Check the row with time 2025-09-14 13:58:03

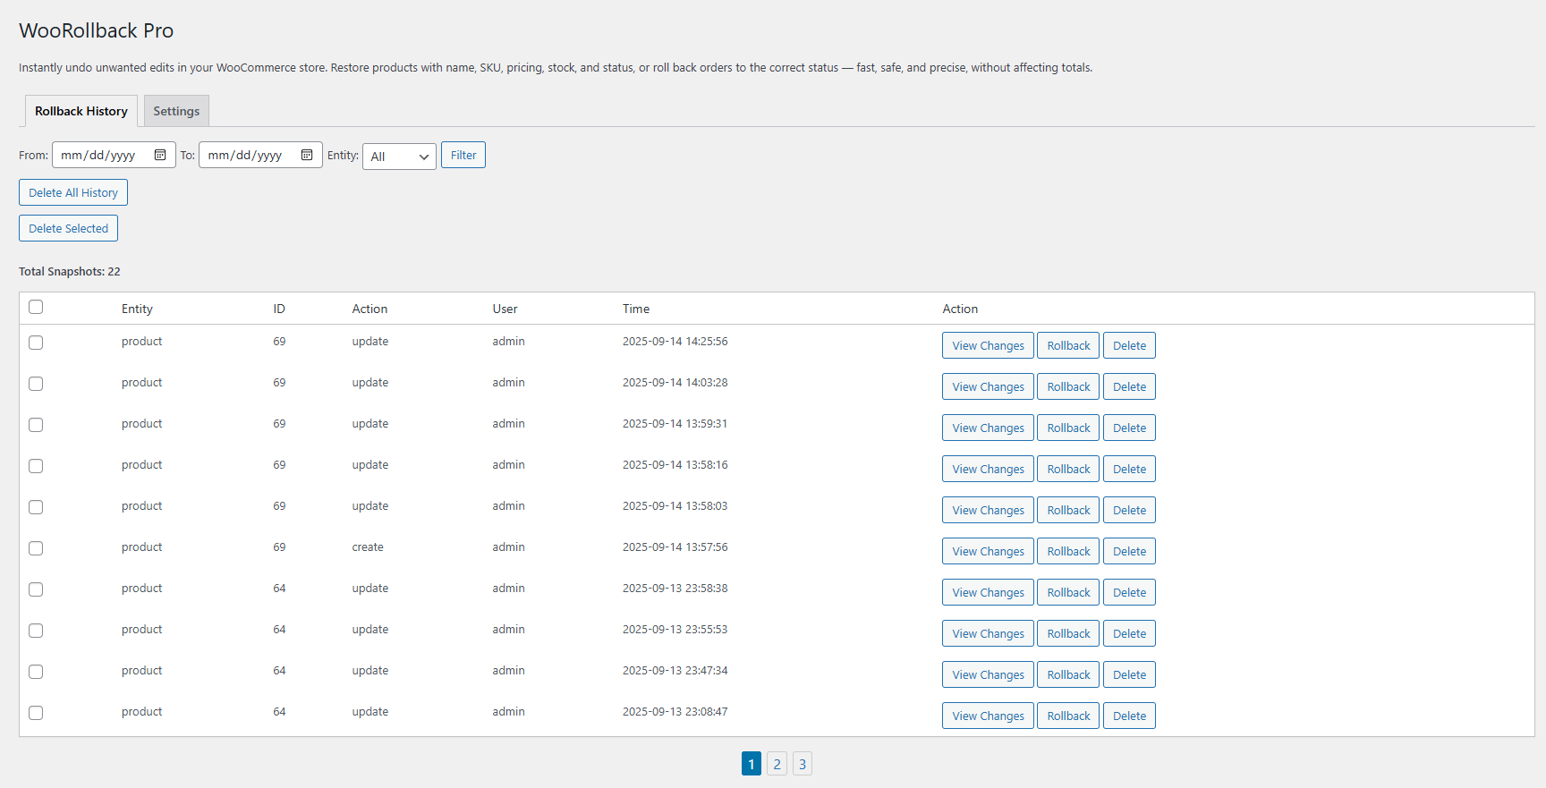tap(36, 507)
